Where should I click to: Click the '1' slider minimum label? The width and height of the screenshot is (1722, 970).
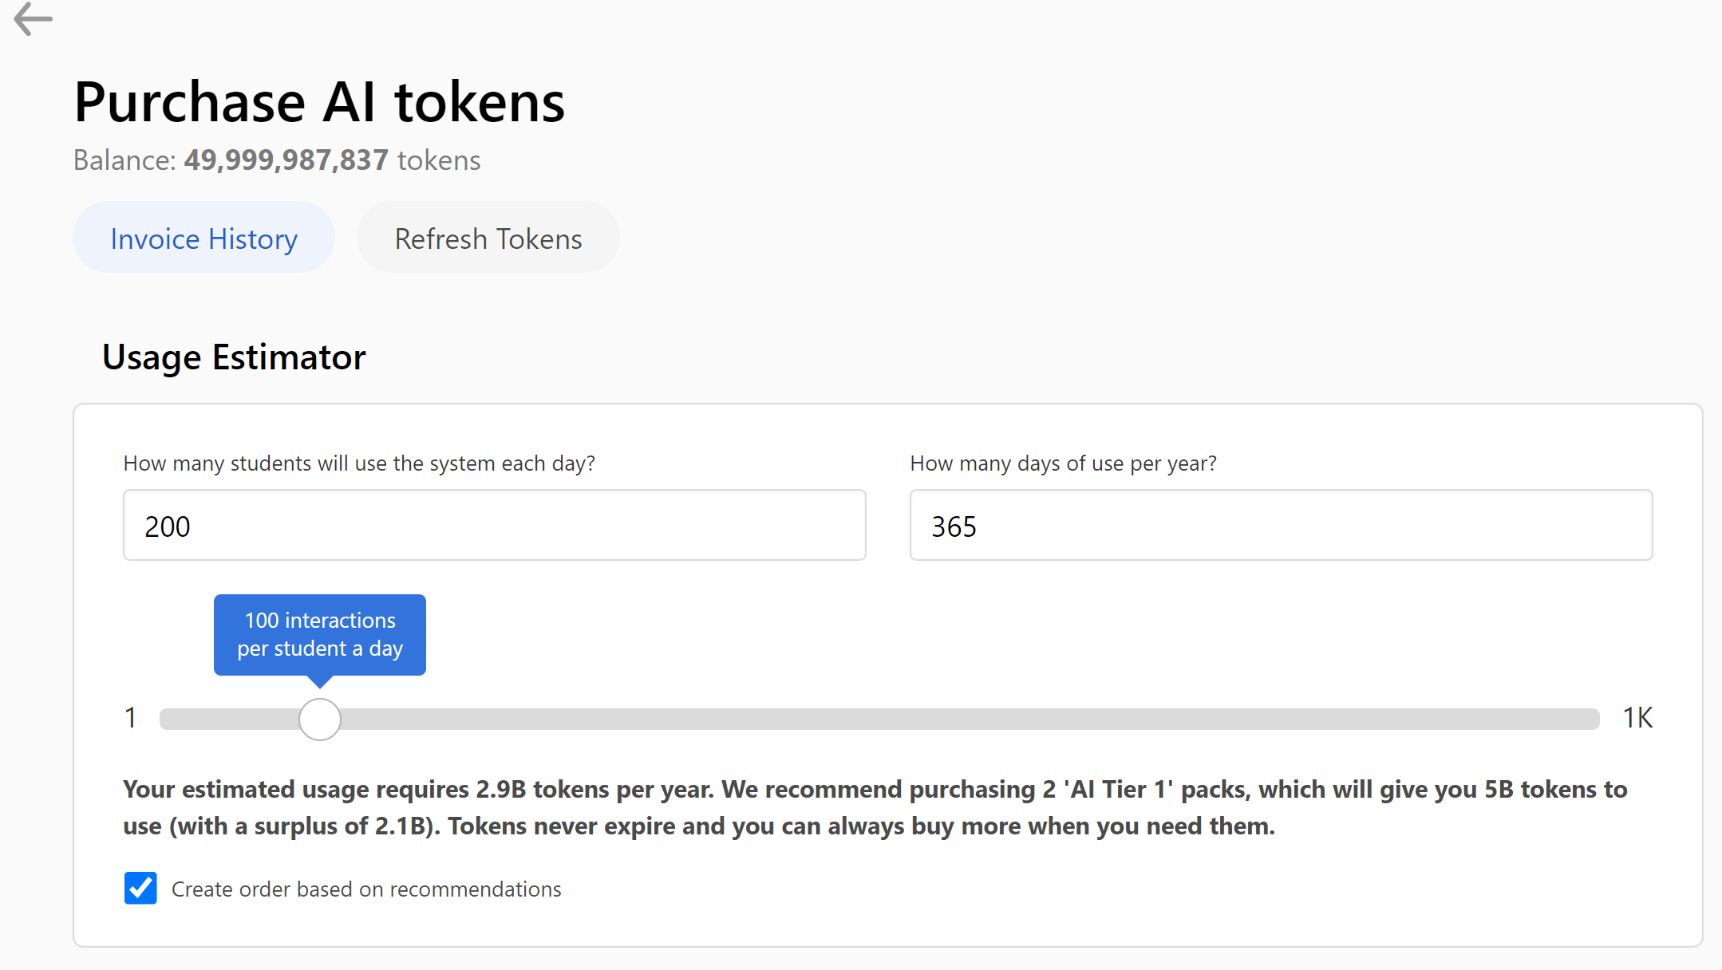pos(131,718)
